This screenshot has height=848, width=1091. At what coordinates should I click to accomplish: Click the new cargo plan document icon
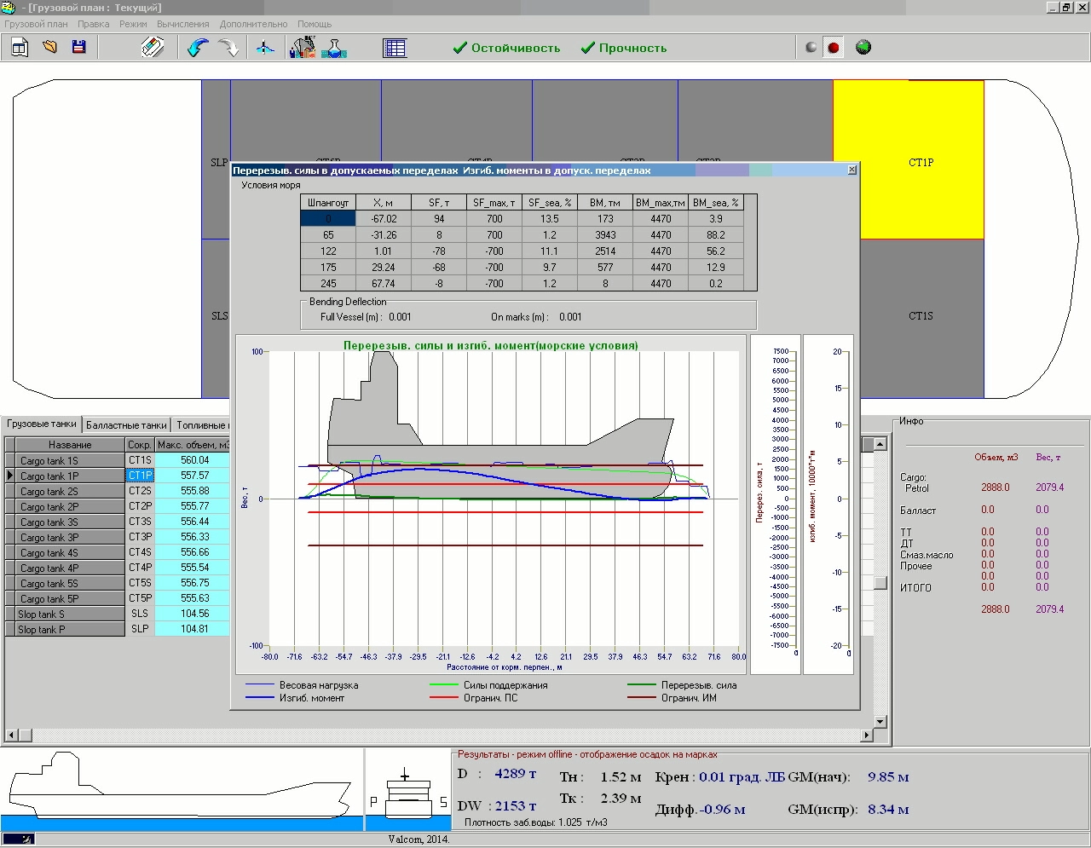[19, 48]
